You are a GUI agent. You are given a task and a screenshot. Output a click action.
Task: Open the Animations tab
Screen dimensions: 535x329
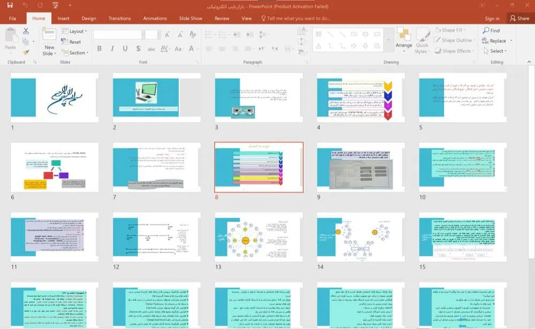(155, 18)
